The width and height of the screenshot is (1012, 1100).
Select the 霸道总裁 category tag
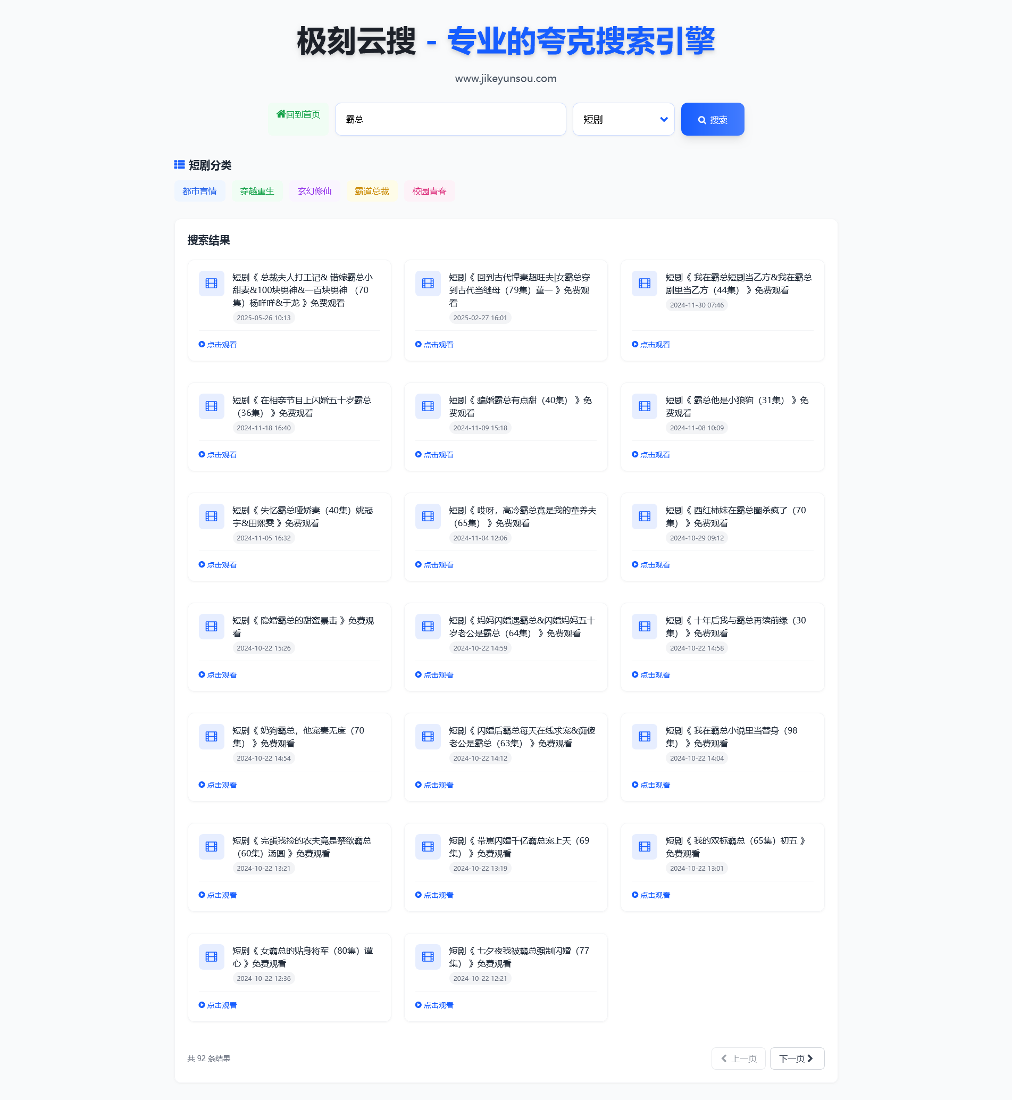(372, 191)
